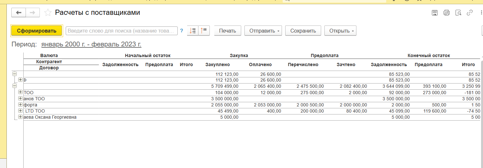Add report to favorites with star

tap(48, 13)
